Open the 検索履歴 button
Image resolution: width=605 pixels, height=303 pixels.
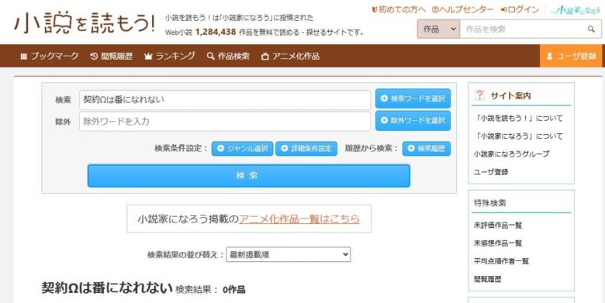[427, 149]
